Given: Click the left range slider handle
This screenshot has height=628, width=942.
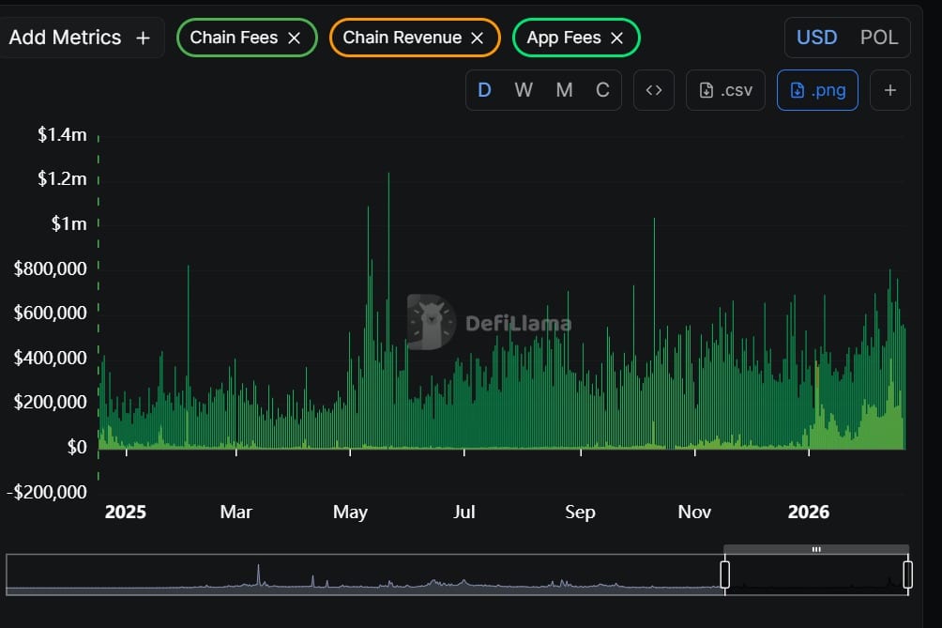Looking at the screenshot, I should click(724, 574).
